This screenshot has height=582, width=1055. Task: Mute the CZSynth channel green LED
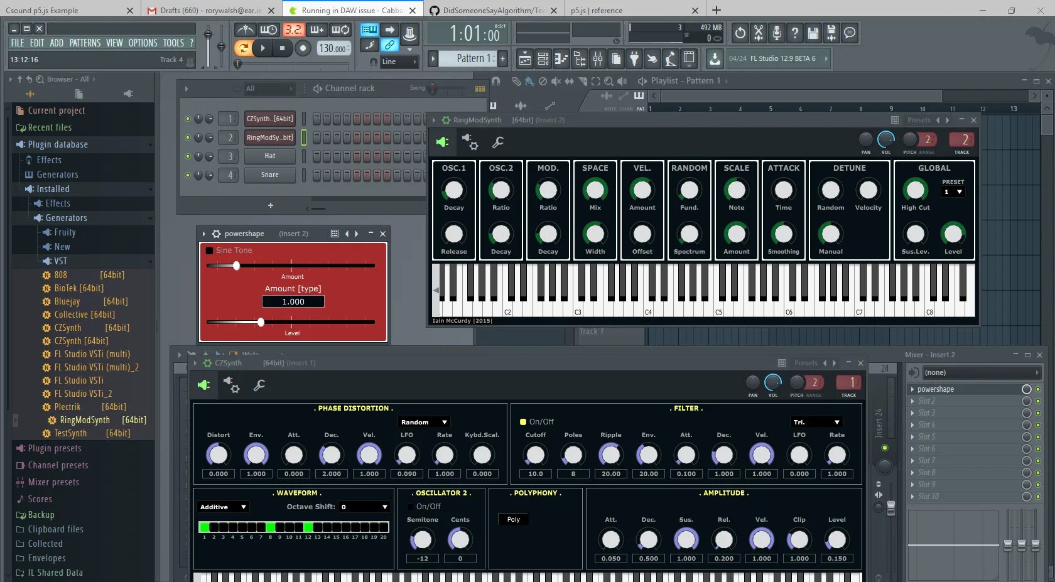click(x=187, y=119)
